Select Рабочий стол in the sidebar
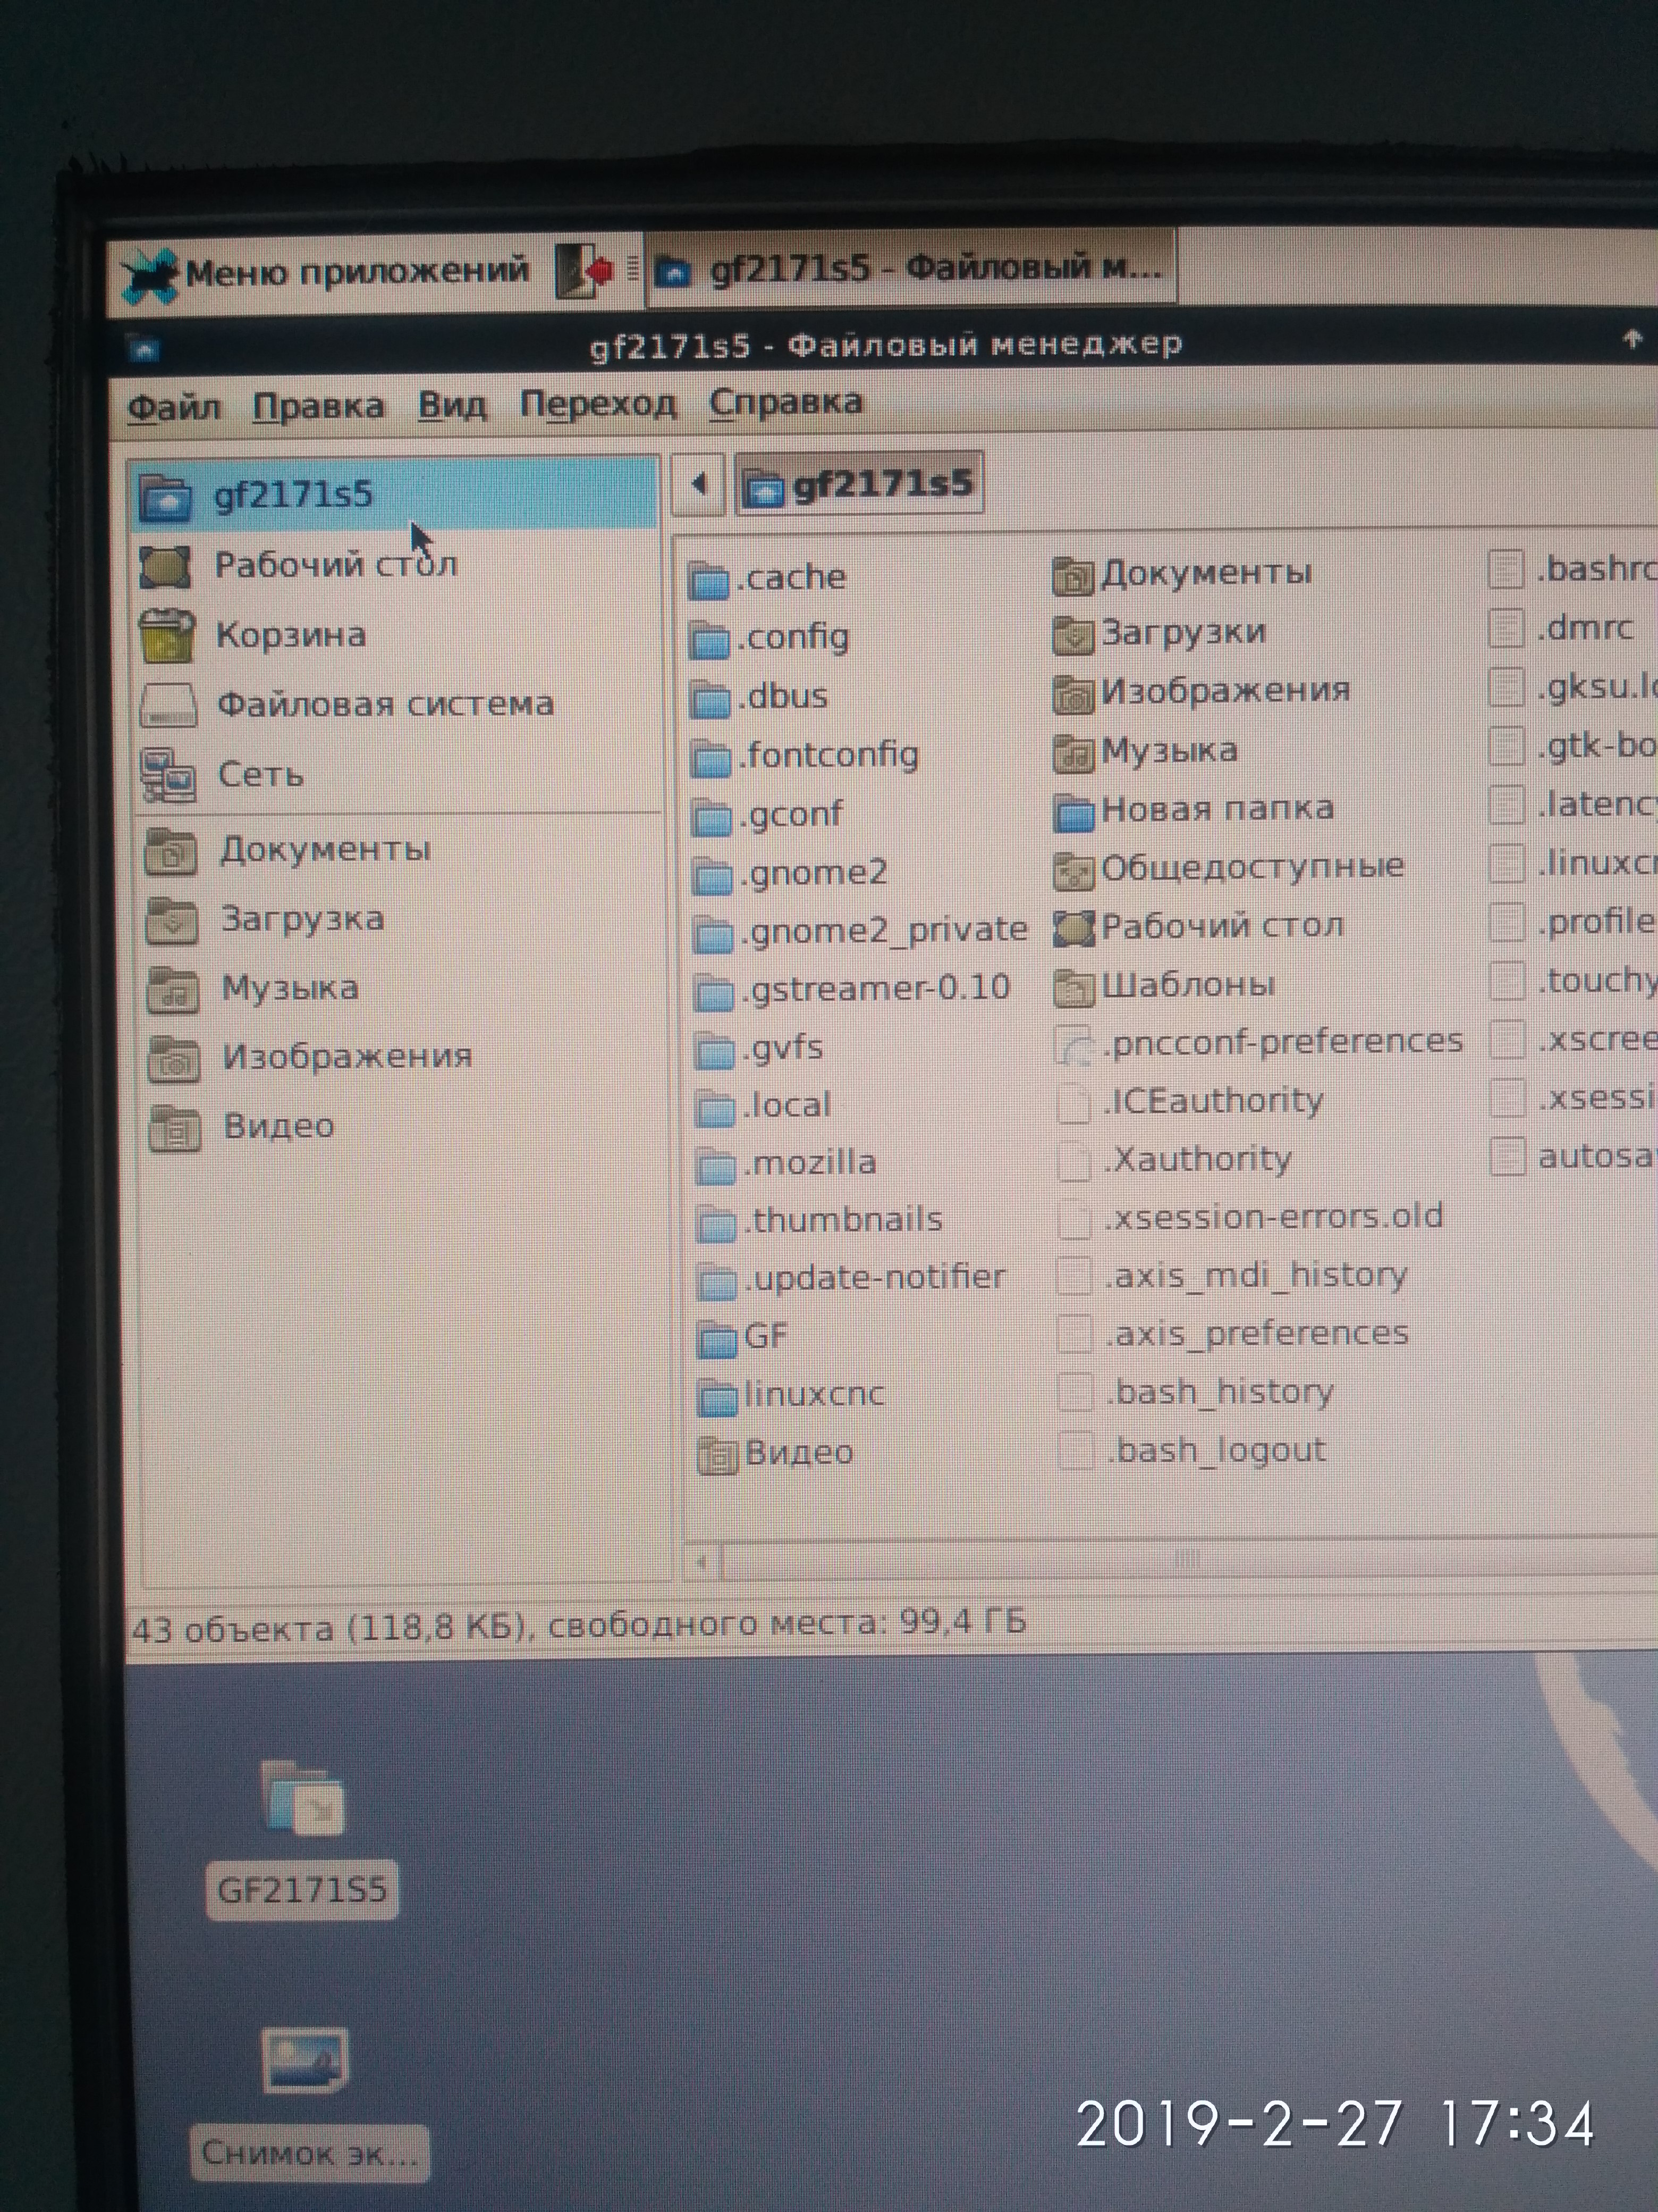This screenshot has width=1658, height=2212. click(x=335, y=566)
